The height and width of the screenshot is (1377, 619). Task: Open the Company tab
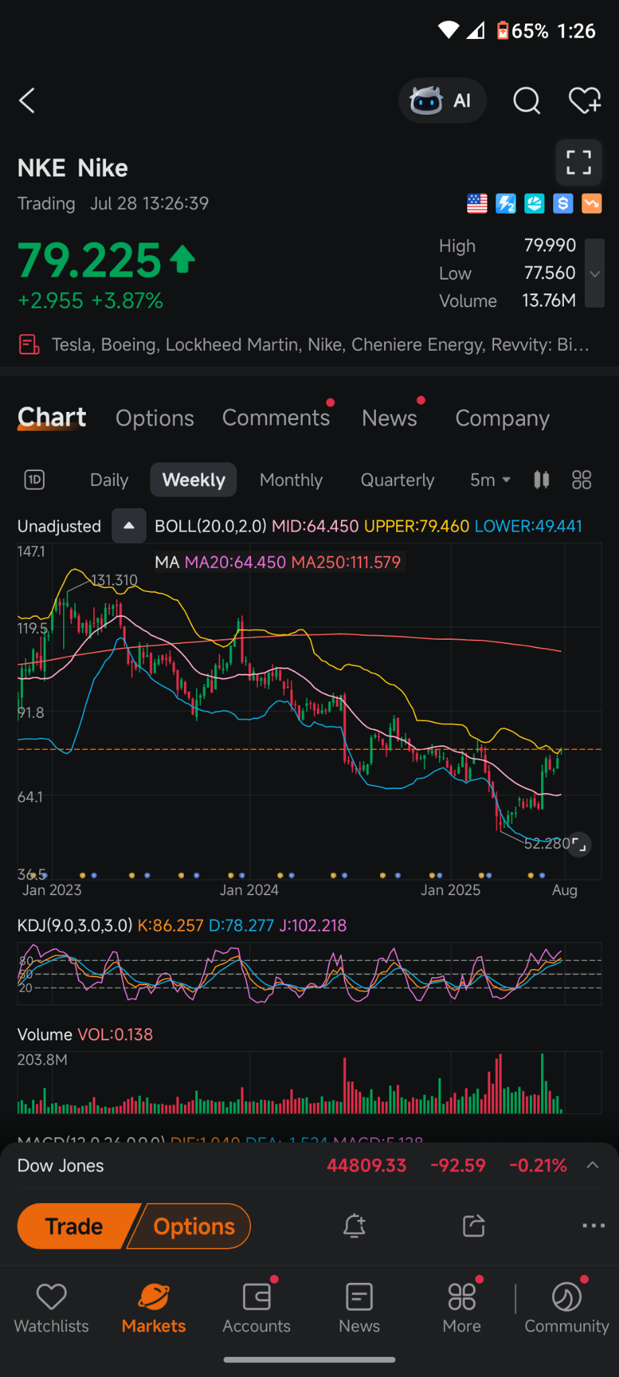pos(502,418)
